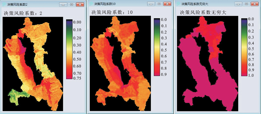Click the 决策风险系数：2 heading label
Screen dimensions: 261x114
[23, 14]
